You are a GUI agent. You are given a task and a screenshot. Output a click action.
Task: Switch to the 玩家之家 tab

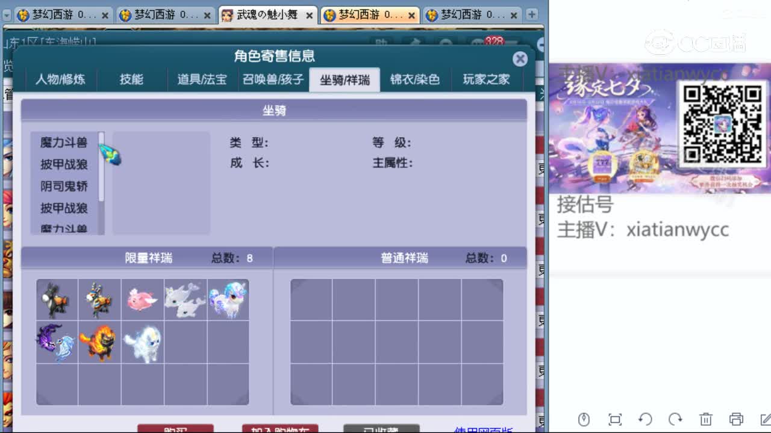point(486,79)
